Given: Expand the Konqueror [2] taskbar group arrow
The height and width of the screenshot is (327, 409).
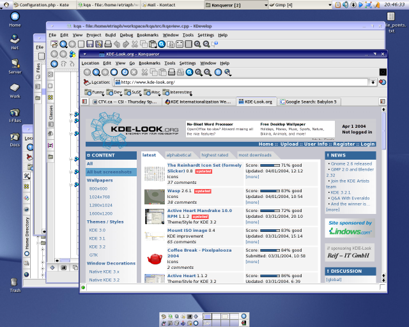Looking at the screenshot, I should [266, 5].
